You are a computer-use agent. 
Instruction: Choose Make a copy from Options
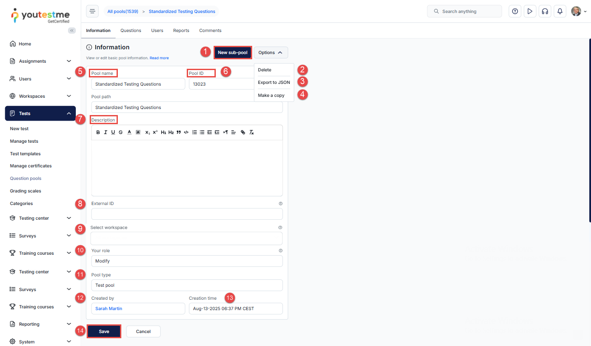pyautogui.click(x=271, y=95)
